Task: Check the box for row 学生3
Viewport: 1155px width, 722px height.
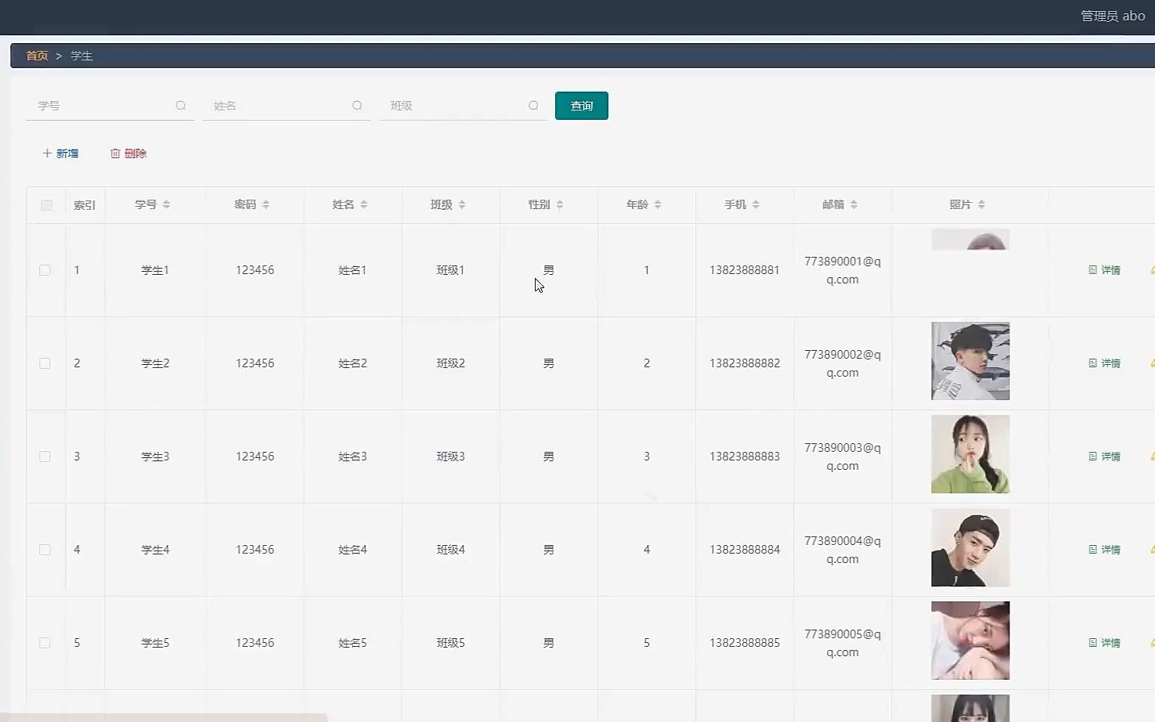Action: [x=45, y=457]
